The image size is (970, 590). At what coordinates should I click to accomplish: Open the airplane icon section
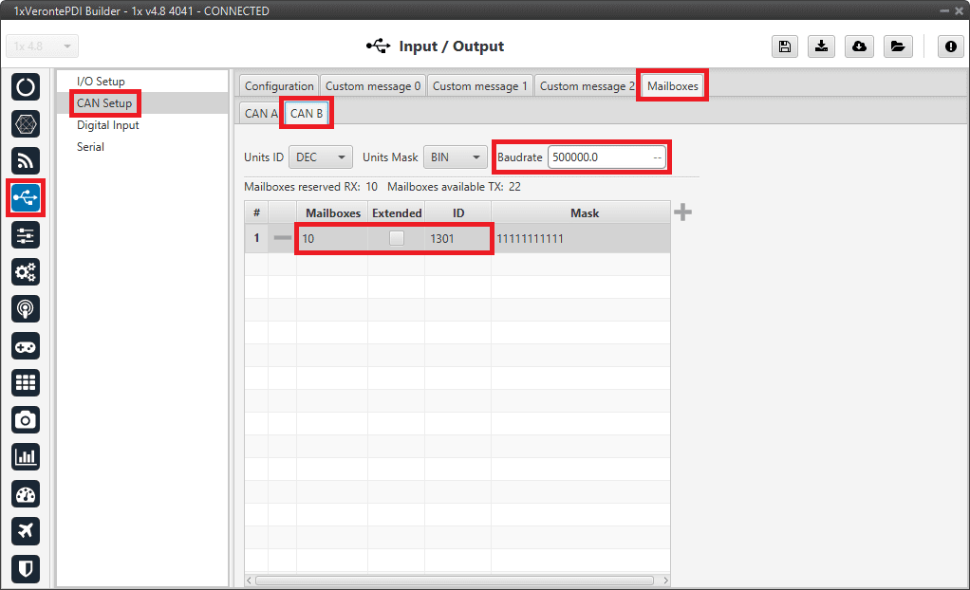26,531
